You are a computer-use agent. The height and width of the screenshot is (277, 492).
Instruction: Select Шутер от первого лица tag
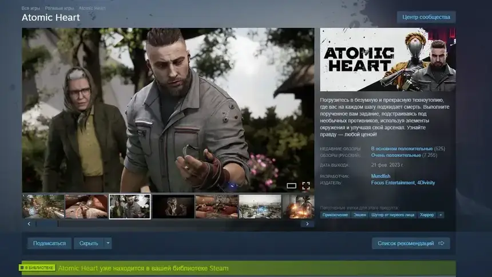(x=392, y=215)
